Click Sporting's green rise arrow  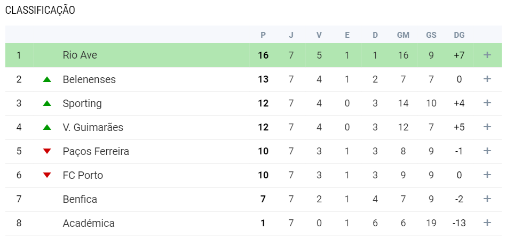click(47, 103)
